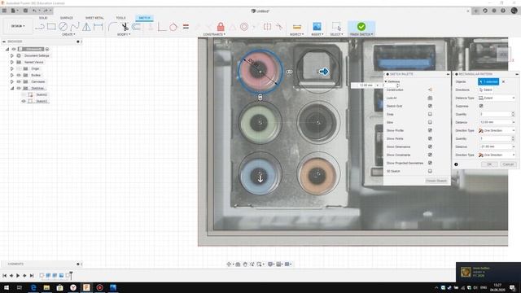Switch to the Sheet Metal tab
This screenshot has height=293, width=521.
coord(94,18)
